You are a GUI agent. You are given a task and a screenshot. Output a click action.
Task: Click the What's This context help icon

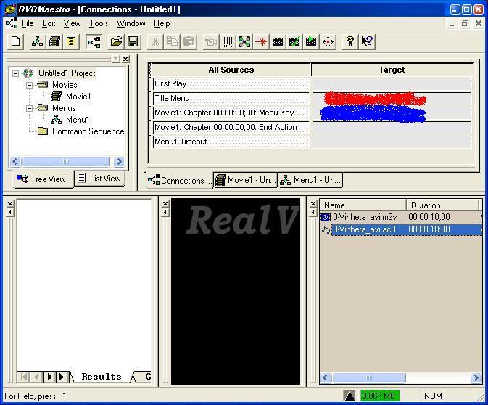(x=367, y=41)
